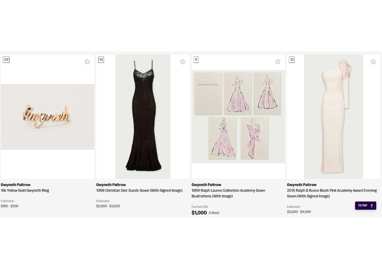This screenshot has width=382, height=269.
Task: Click the To Top arrow button
Action: 366,205
